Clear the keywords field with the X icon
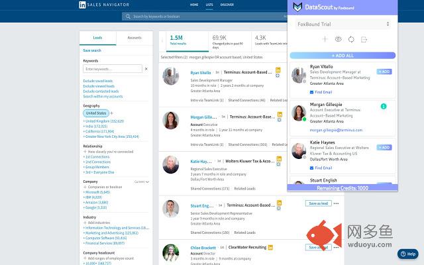 (x=148, y=69)
